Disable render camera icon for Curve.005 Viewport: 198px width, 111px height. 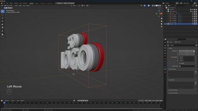pos(196,22)
